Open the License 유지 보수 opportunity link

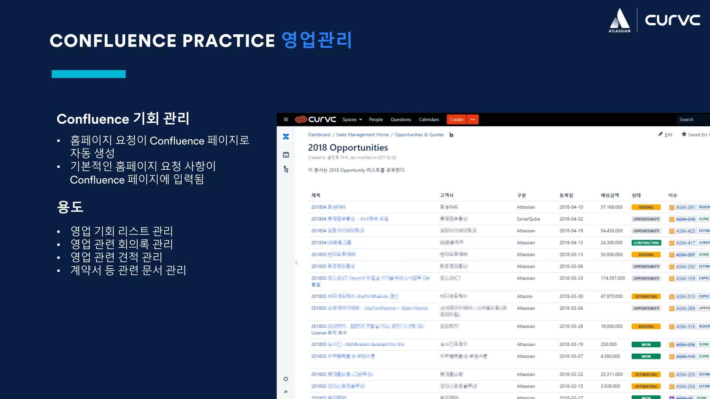pos(329,333)
